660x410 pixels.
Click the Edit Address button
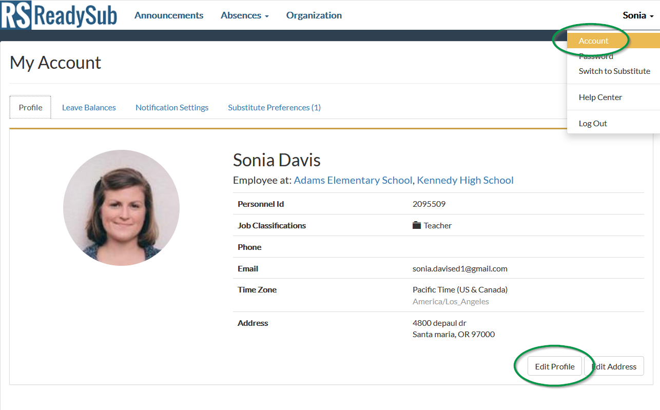click(x=614, y=366)
